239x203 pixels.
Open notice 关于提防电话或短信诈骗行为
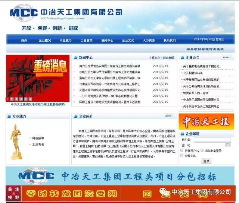(201, 66)
